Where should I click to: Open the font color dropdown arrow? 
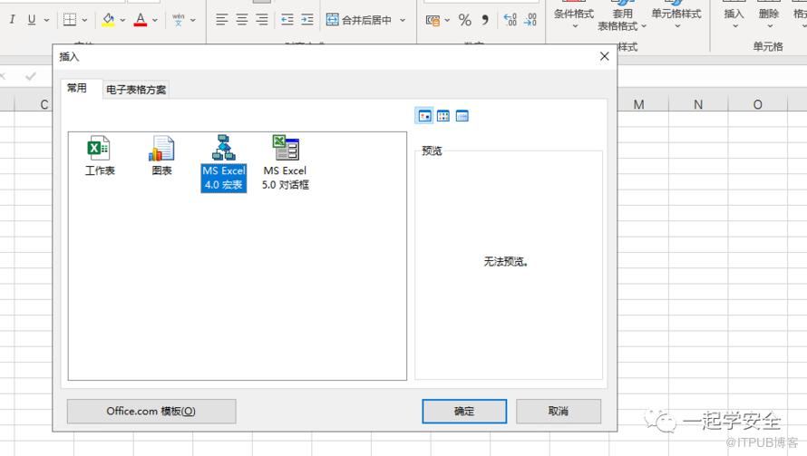155,20
